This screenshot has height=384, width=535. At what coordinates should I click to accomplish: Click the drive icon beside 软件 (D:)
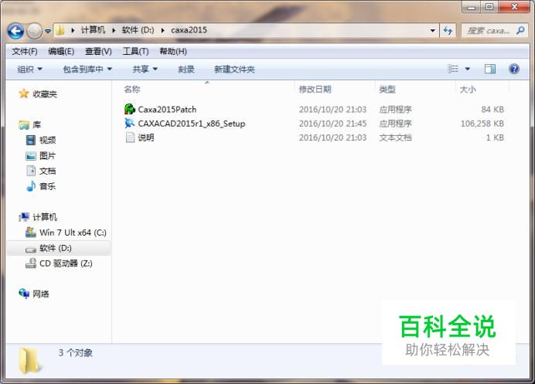[x=31, y=250]
